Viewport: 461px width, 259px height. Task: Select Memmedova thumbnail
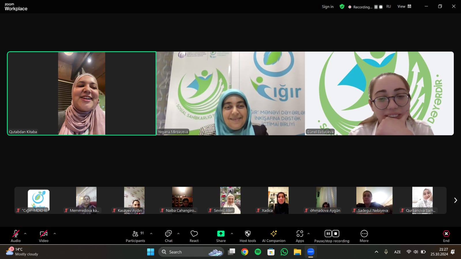click(x=86, y=200)
